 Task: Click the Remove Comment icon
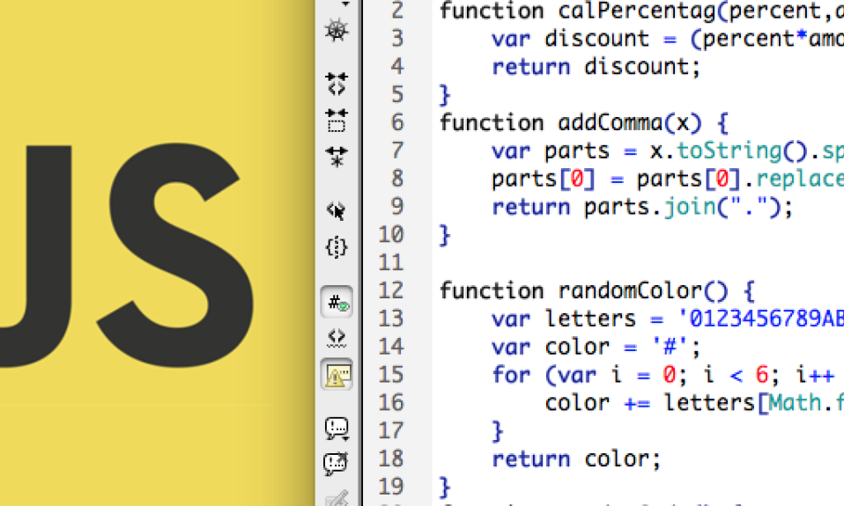pyautogui.click(x=337, y=464)
